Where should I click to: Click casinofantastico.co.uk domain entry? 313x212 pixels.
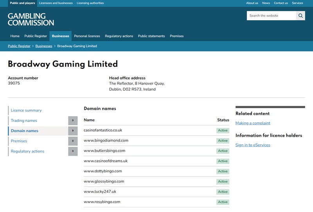103,130
